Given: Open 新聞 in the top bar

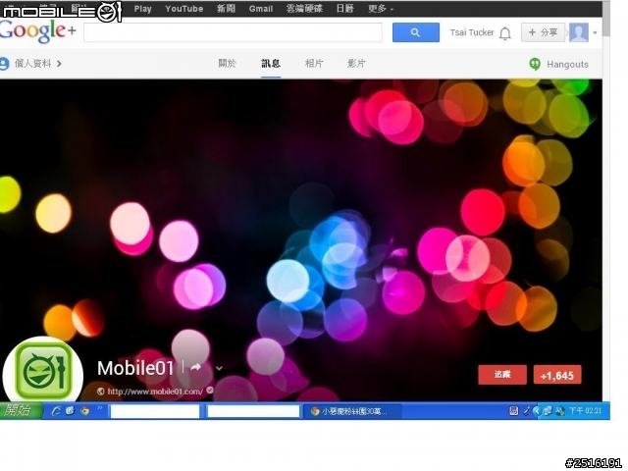Looking at the screenshot, I should pyautogui.click(x=226, y=9).
